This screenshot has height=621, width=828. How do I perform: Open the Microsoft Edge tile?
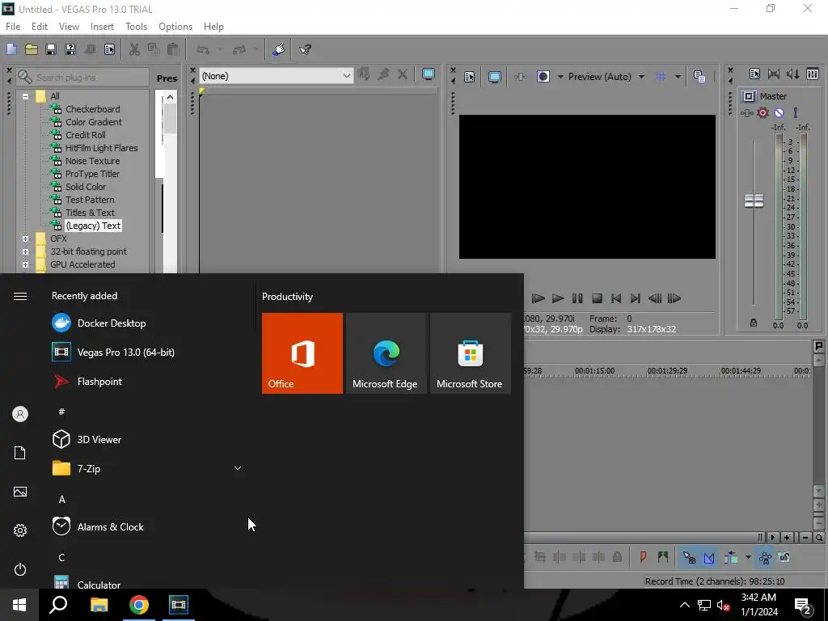point(386,353)
